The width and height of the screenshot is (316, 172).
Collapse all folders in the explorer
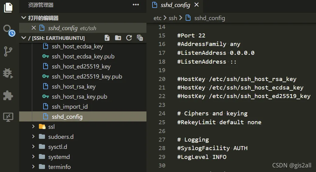(140, 38)
